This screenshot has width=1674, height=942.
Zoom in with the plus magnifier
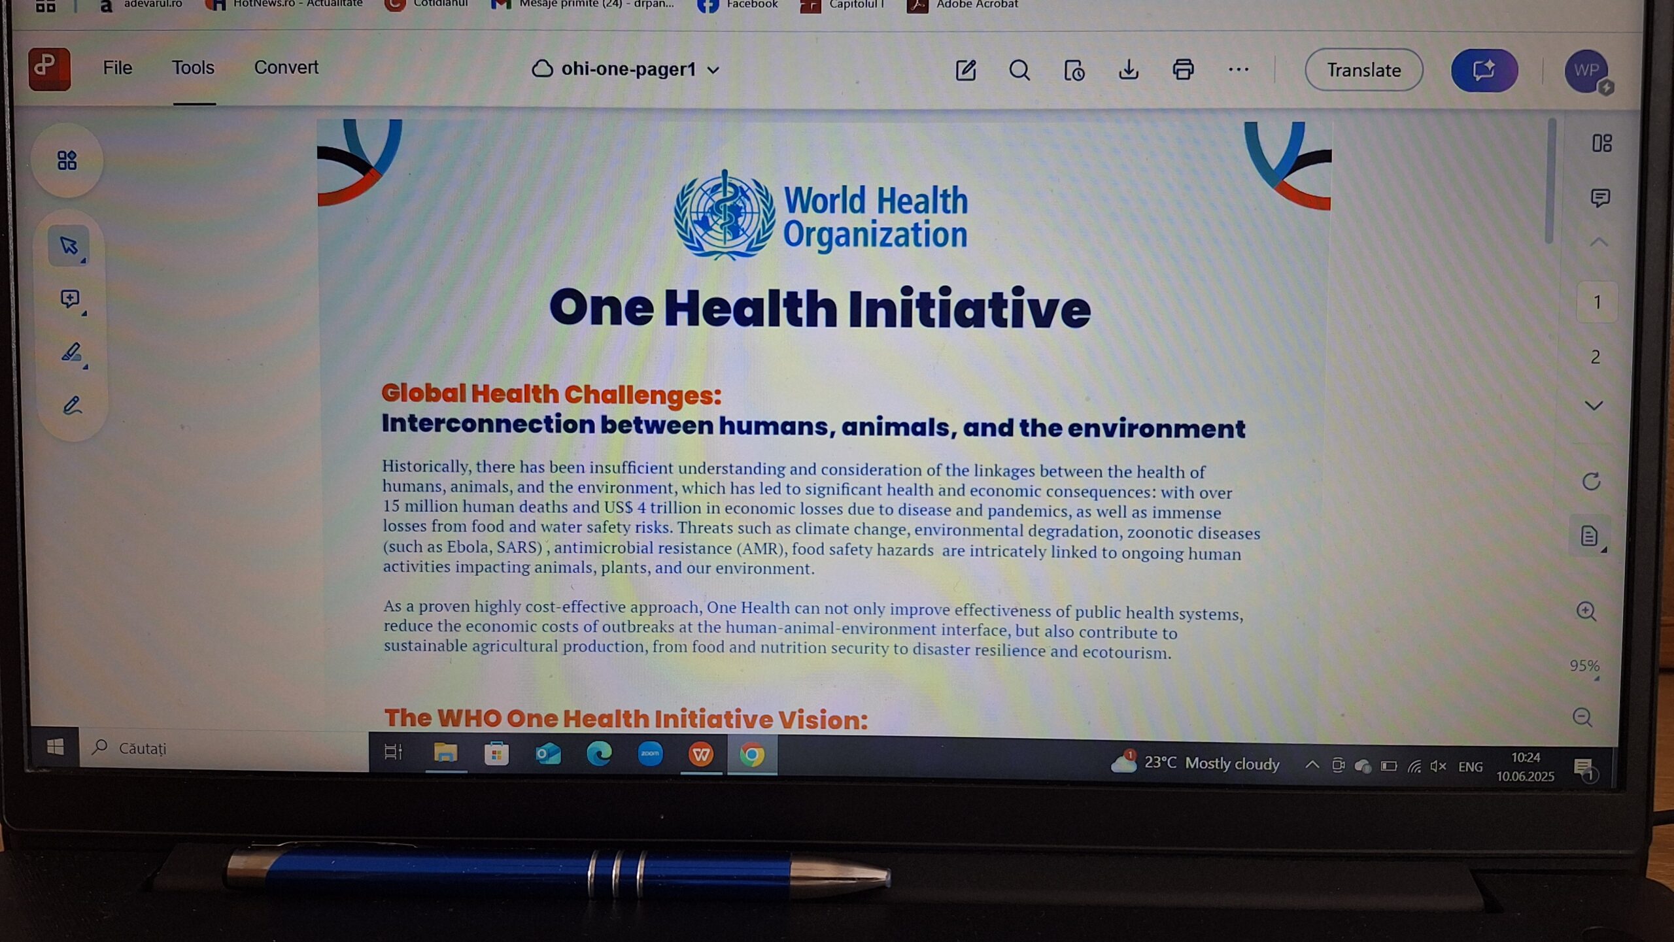point(1586,611)
